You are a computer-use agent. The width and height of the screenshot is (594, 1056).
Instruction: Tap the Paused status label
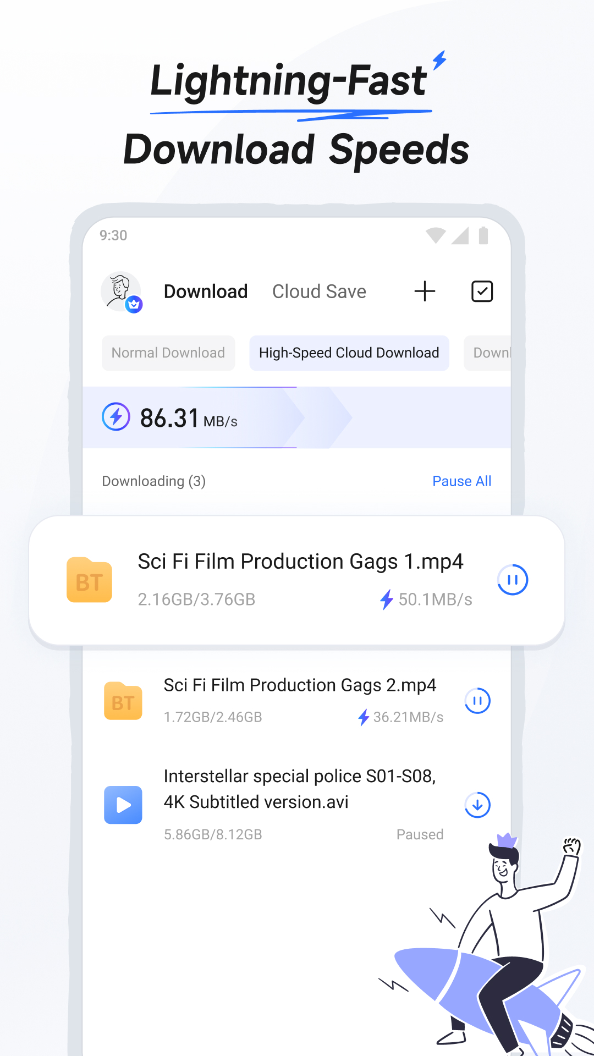(420, 835)
